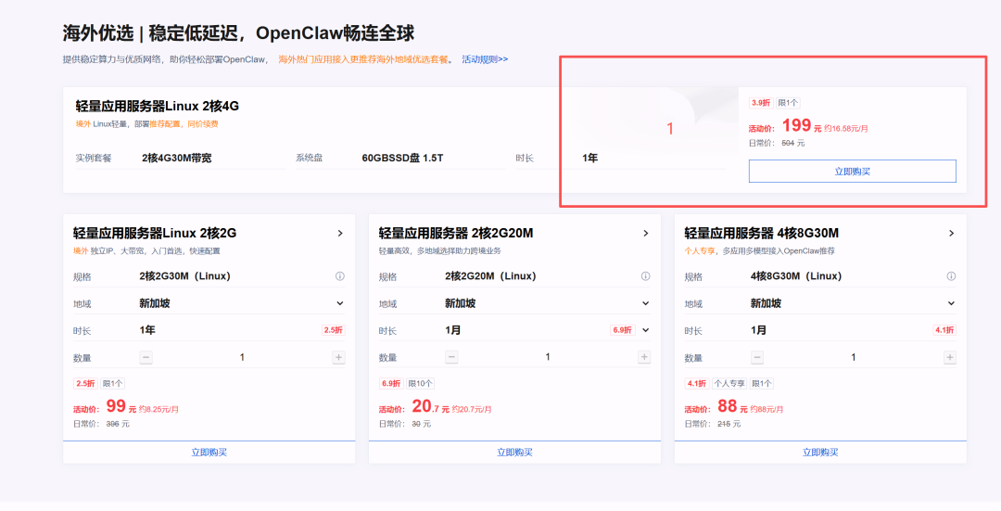Screen dimensions: 1001x511
Task: Open the arrow next to 轻量应用服务器Linux 2核2G title
Action: click(340, 234)
